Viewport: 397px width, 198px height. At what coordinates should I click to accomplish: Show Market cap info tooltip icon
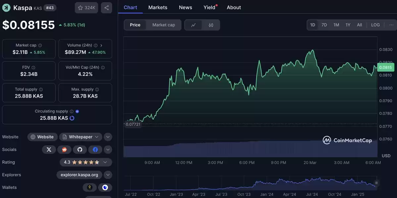pyautogui.click(x=40, y=45)
